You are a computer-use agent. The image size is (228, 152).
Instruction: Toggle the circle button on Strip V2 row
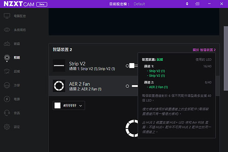pyautogui.click(x=127, y=66)
